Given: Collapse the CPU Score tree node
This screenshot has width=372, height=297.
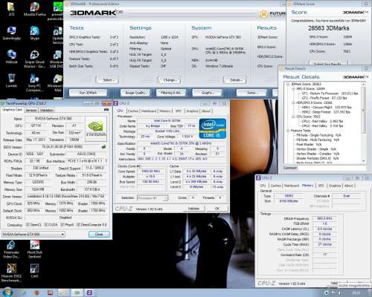Looking at the screenshot, I should pos(293,117).
